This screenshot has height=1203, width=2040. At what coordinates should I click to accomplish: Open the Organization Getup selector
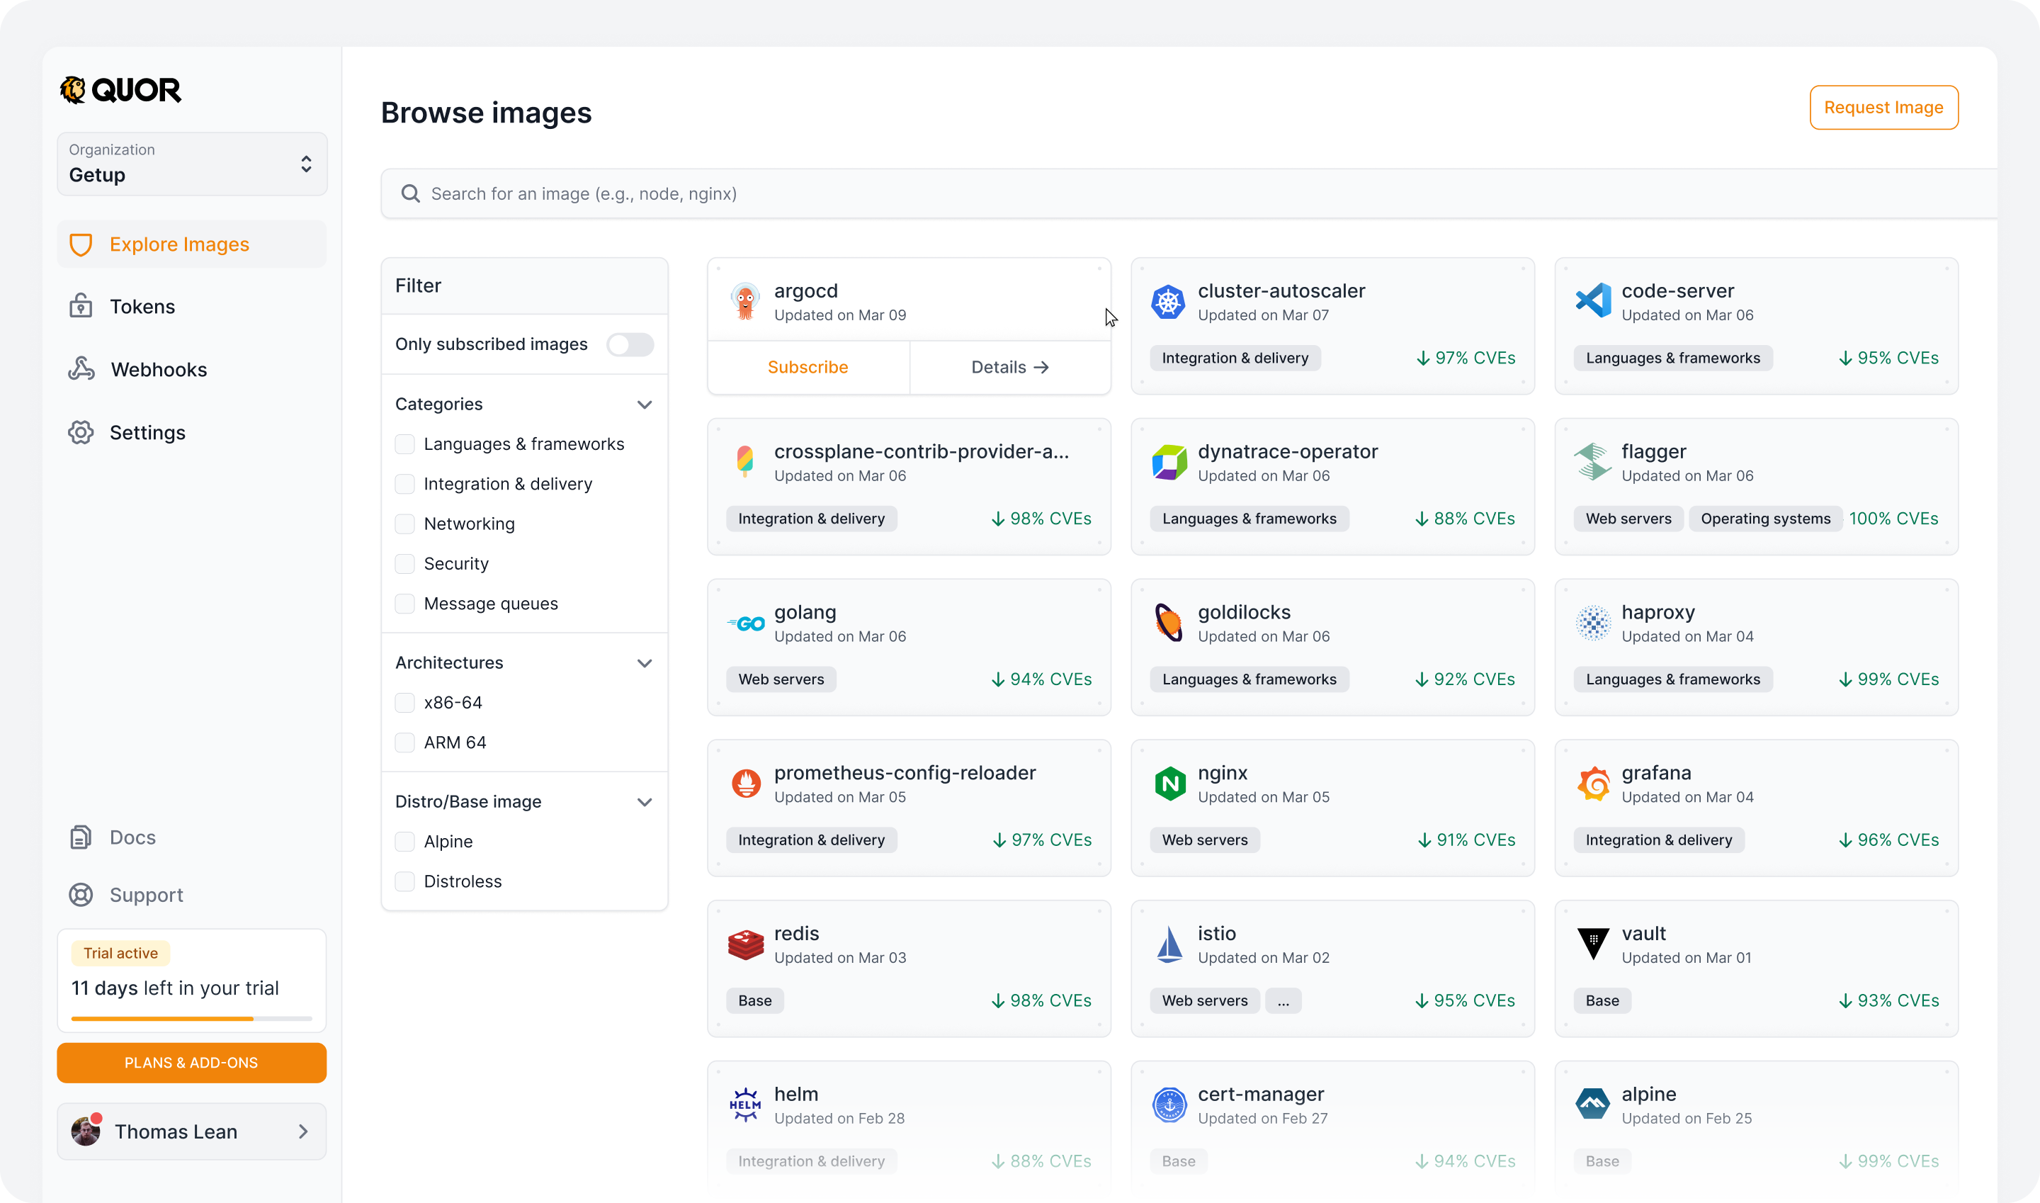click(x=192, y=164)
